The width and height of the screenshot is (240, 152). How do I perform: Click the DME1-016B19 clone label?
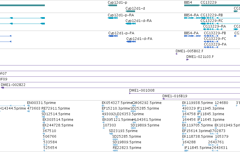175,96
